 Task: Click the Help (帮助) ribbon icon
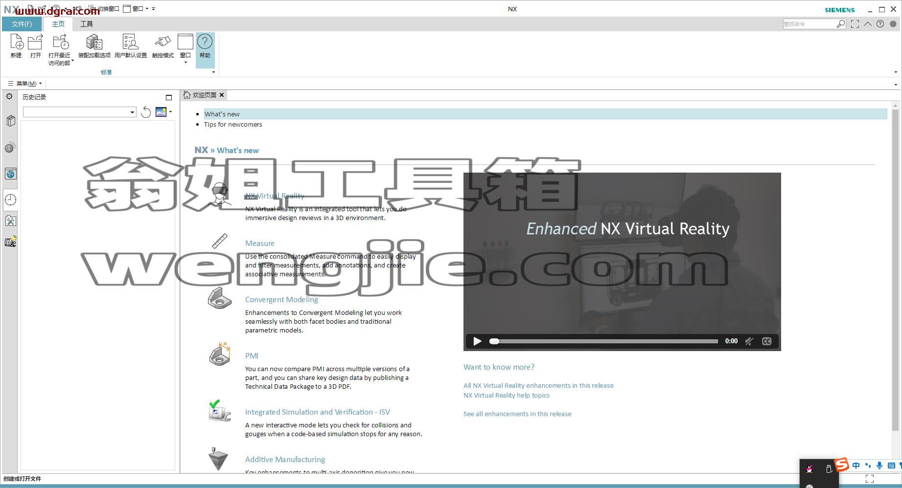coord(205,46)
